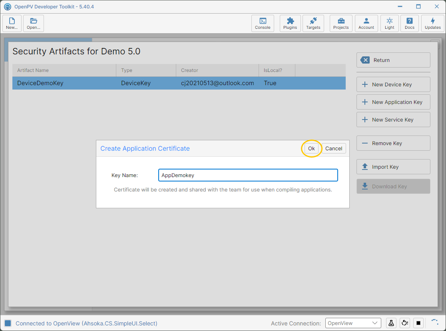
Task: Click the Import Key button
Action: [393, 167]
